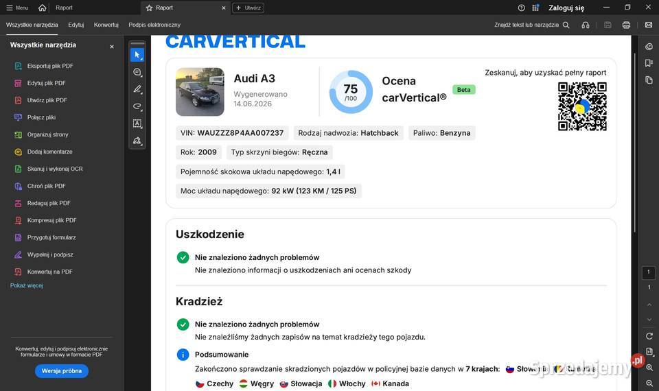
Task: Click the page number 1 box
Action: (x=649, y=272)
